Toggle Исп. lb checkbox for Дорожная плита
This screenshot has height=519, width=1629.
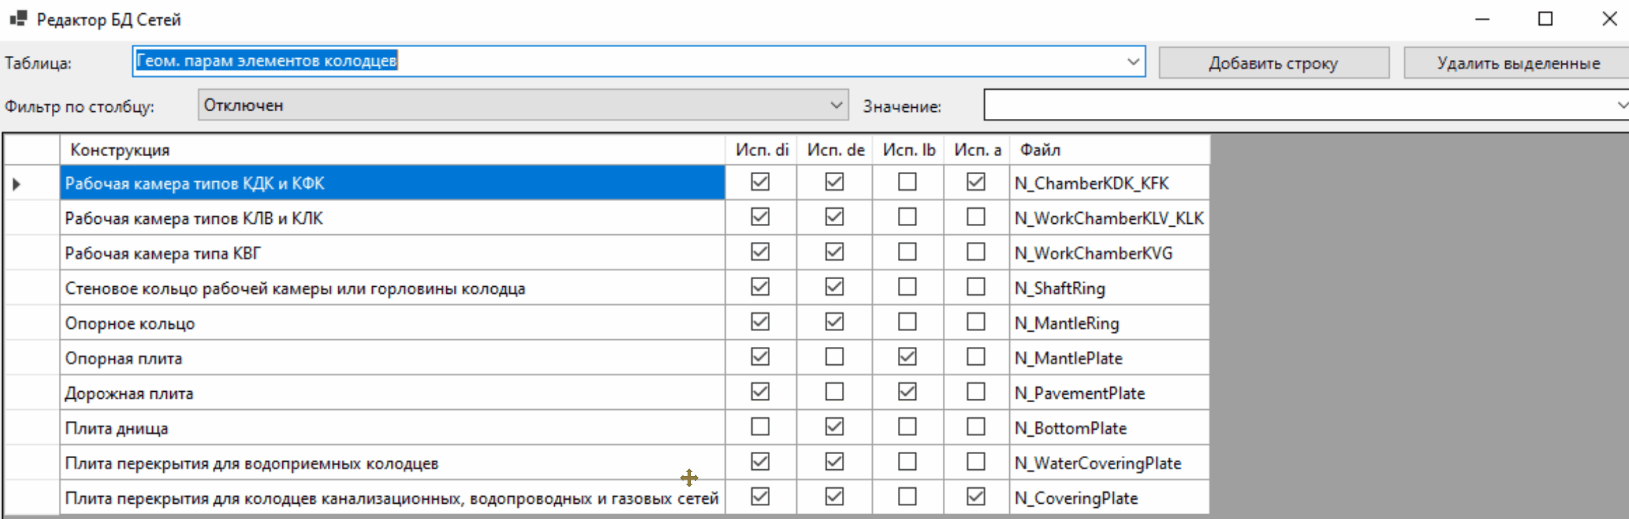coord(907,392)
